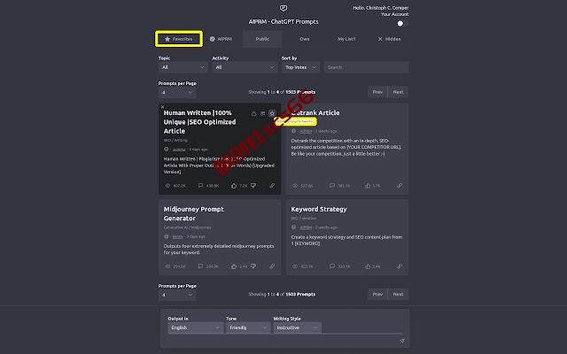567x354 pixels.
Task: Downvote the Human Written prompt
Action: point(253,186)
